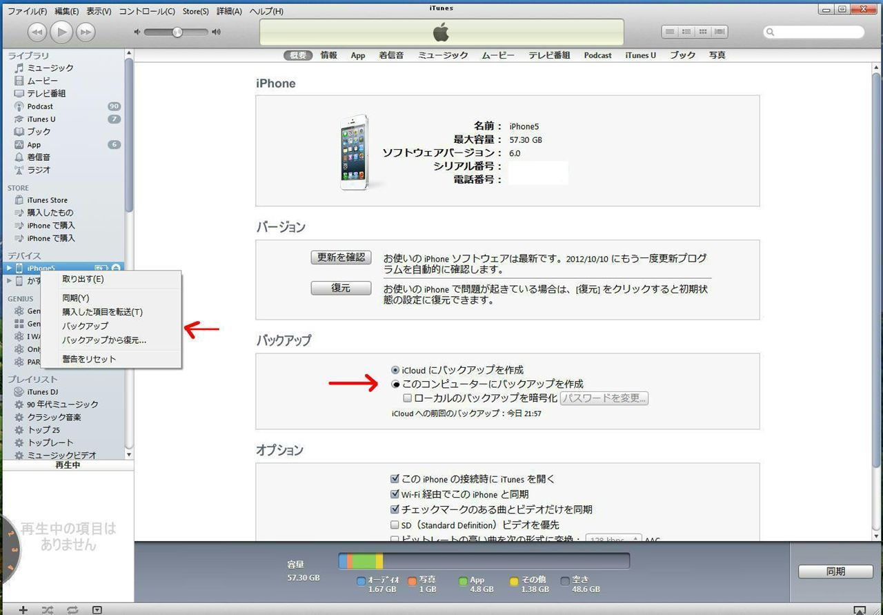Viewport: 883px width, 615px height.
Task: Open iTunes U in the sidebar
Action: pyautogui.click(x=41, y=119)
